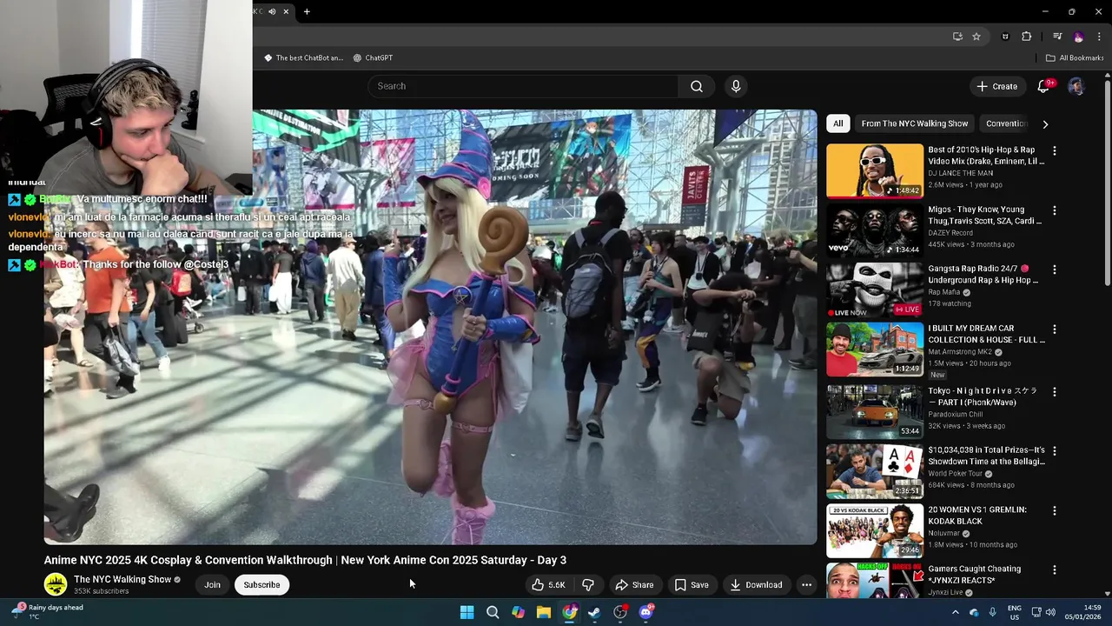Click the Create button
Screen dimensions: 1112x626
pyautogui.click(x=996, y=86)
